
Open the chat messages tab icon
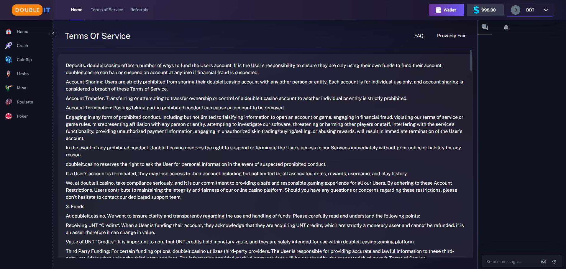[x=485, y=27]
